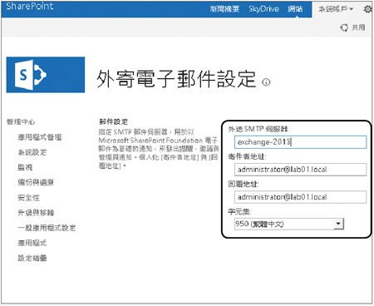Screen dimensions: 374x306
Task: Click the SharePoint brand text
Action: 30,6
